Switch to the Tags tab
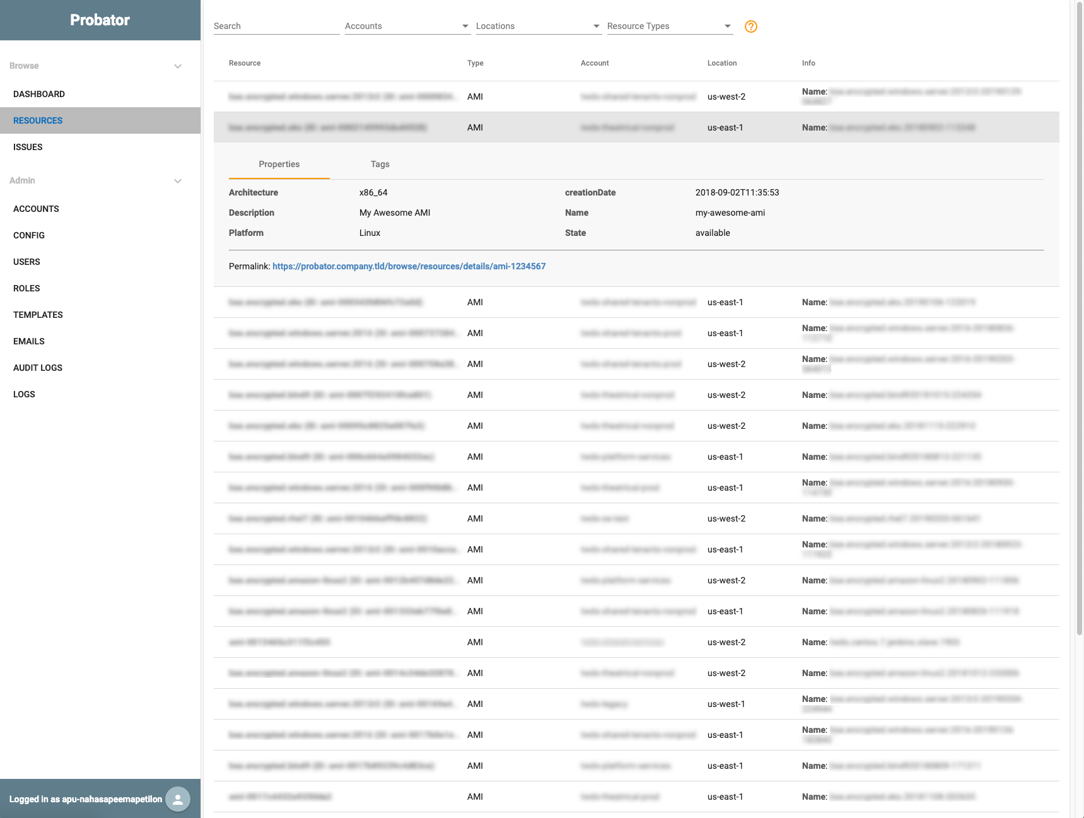Image resolution: width=1084 pixels, height=818 pixels. click(x=380, y=164)
